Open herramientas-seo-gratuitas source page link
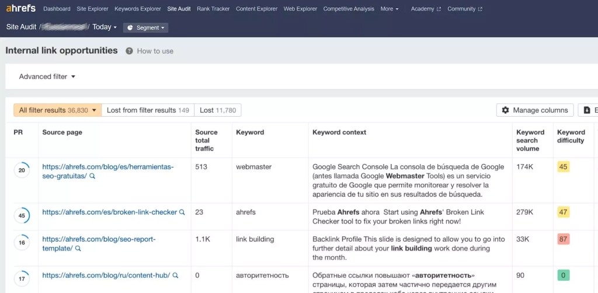This screenshot has width=598, height=293. tap(108, 171)
